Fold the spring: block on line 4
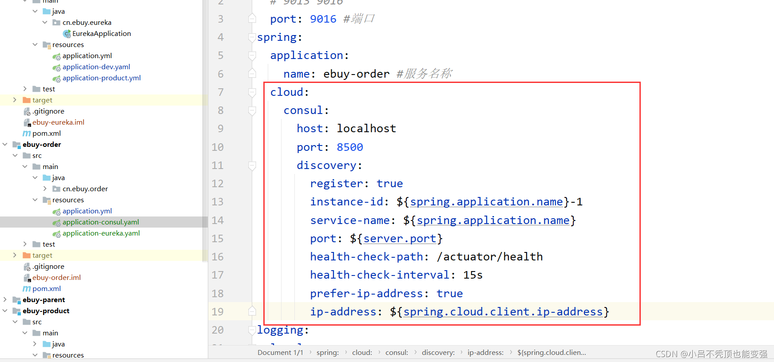The image size is (774, 362). pos(252,37)
